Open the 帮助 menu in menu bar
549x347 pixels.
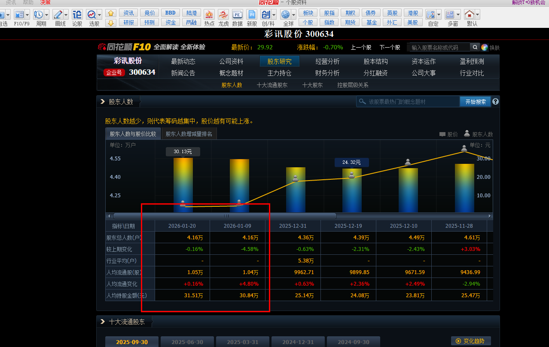click(x=28, y=3)
